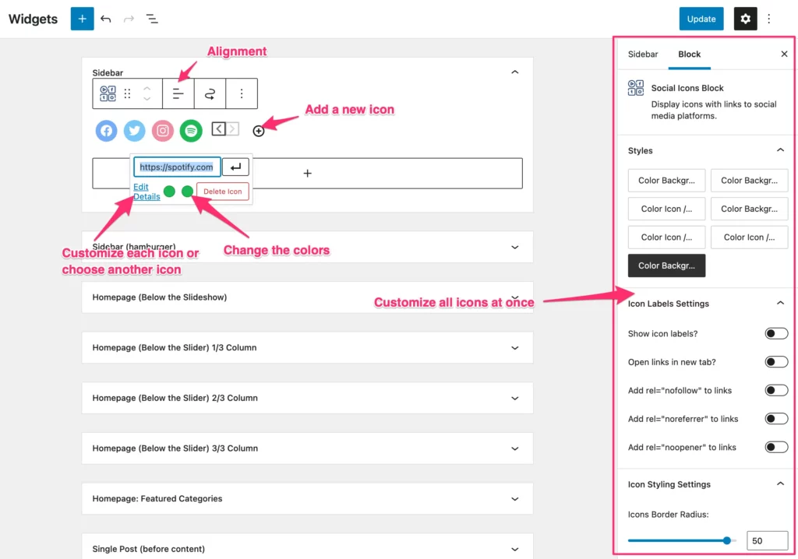Expand Homepage: Featured Categories area

pyautogui.click(x=514, y=499)
